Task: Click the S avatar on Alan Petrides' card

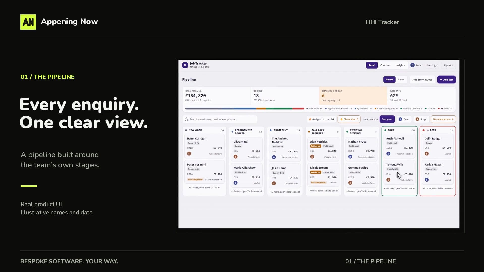Action: point(312,157)
